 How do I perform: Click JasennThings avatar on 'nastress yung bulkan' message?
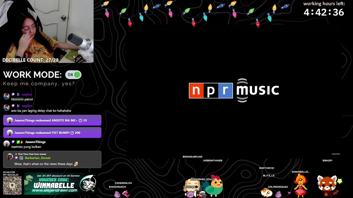click(6, 144)
